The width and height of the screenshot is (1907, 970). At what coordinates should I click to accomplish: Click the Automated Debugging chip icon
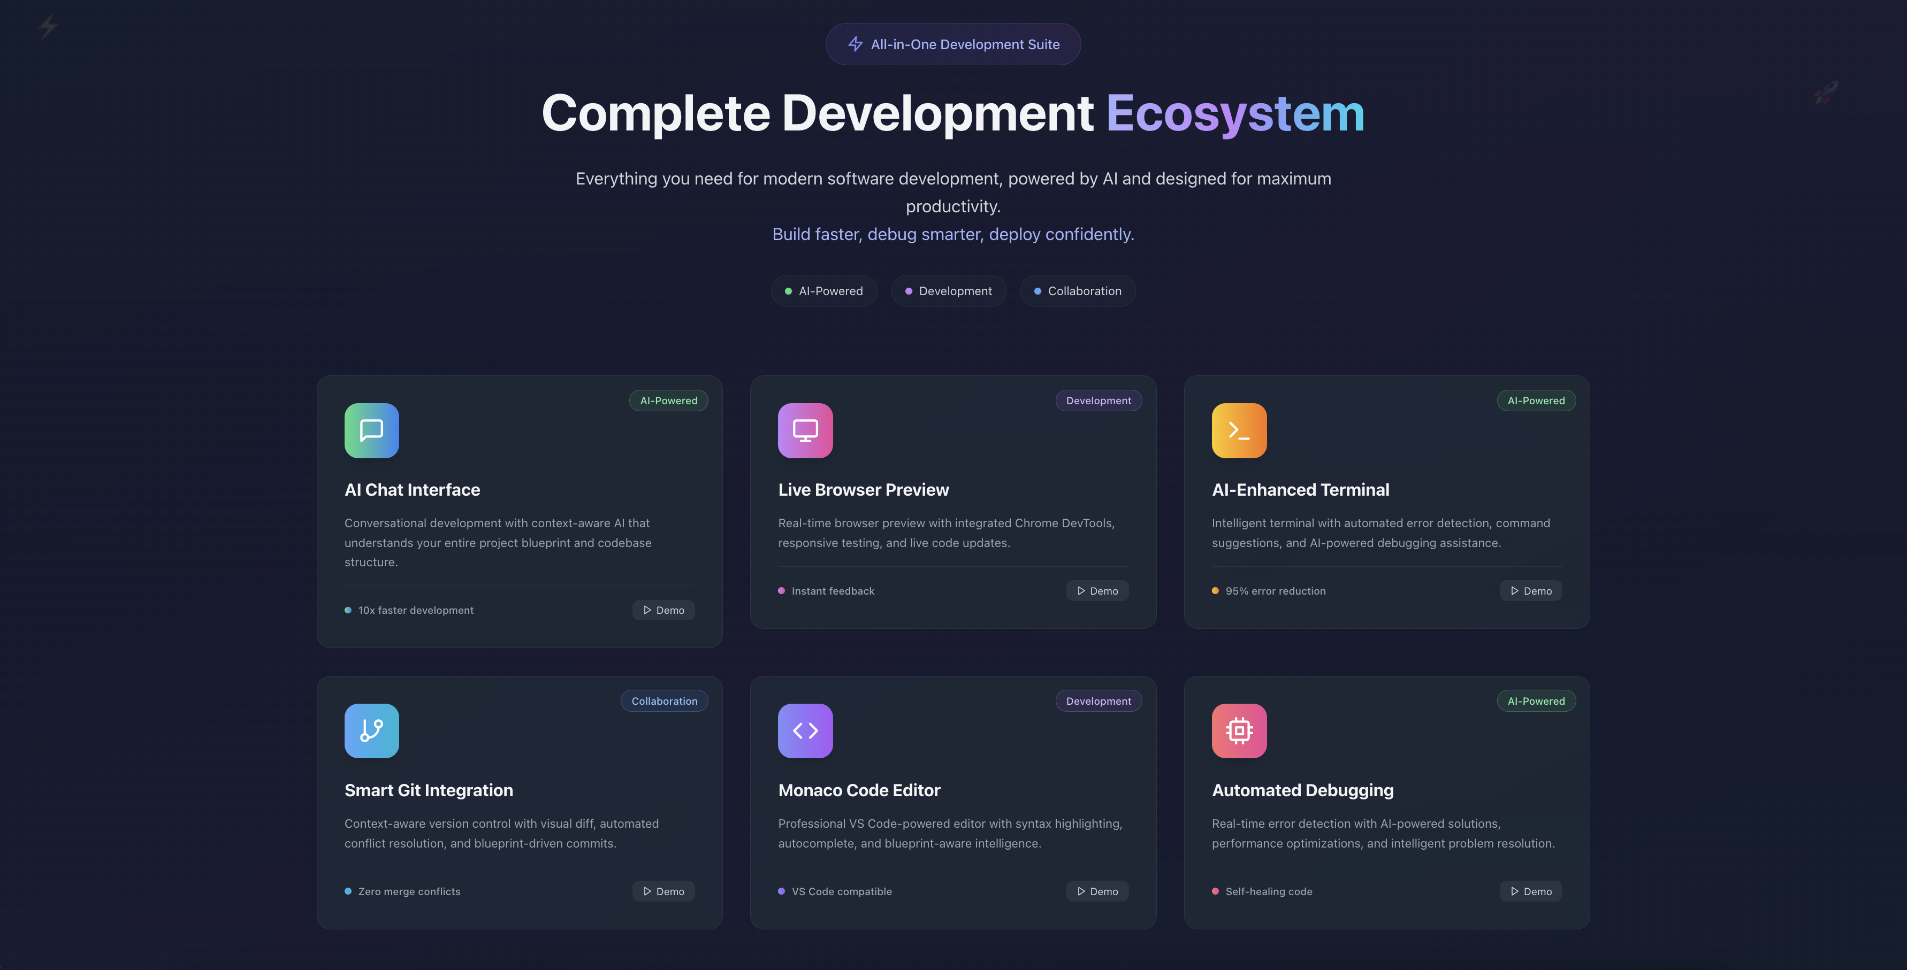[x=1239, y=730]
